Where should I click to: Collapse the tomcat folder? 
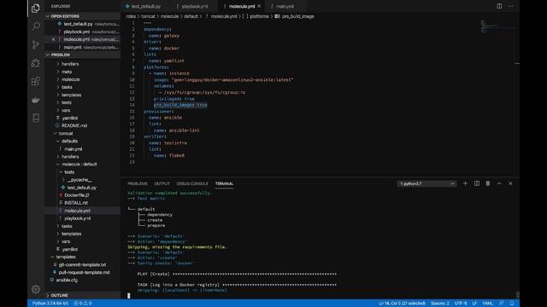click(x=66, y=133)
